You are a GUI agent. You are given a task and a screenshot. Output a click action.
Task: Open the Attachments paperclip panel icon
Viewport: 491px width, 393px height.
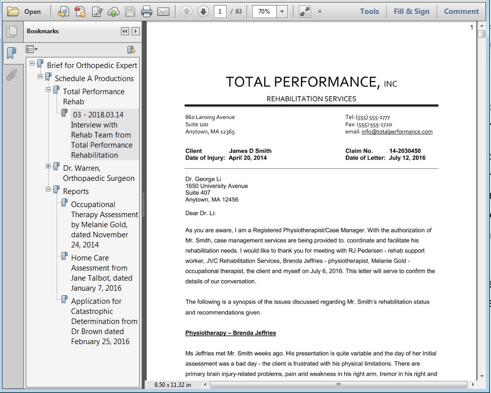12,75
